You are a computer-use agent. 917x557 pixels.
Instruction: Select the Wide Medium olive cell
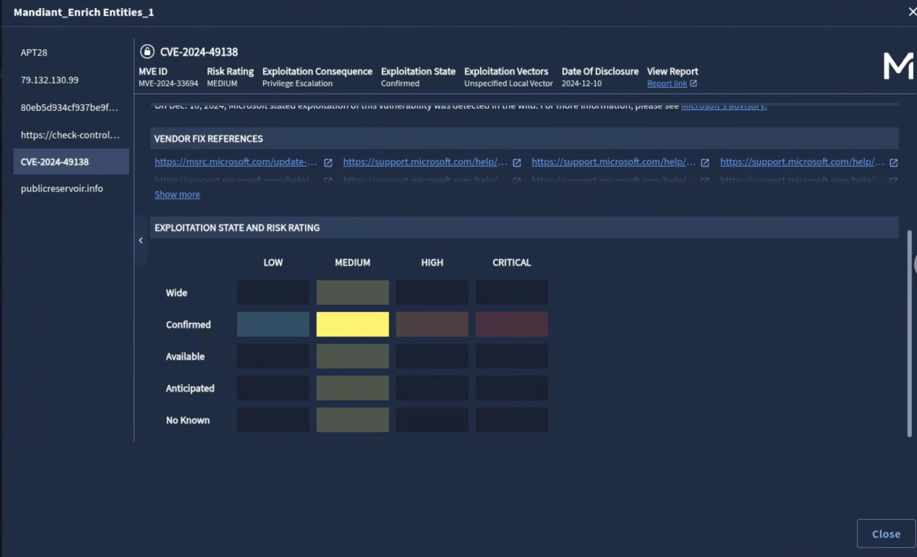pos(352,292)
